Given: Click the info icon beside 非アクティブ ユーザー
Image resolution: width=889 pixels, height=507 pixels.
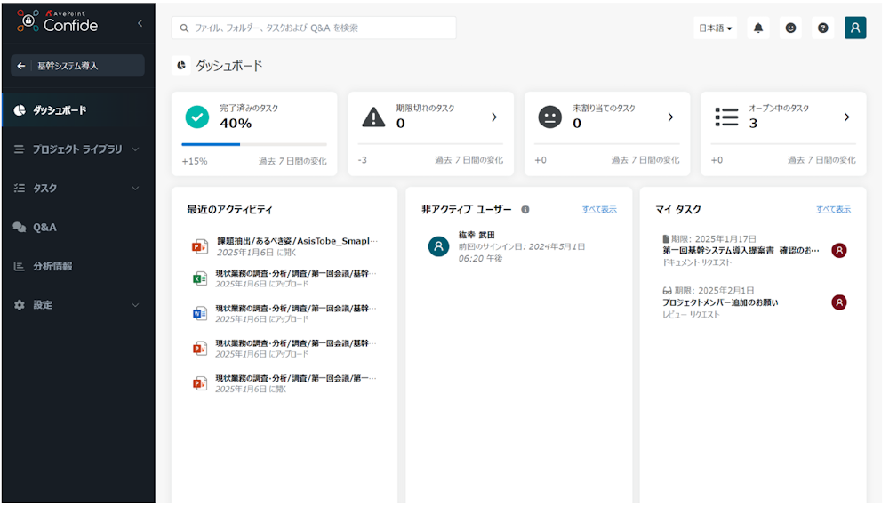Looking at the screenshot, I should pyautogui.click(x=525, y=210).
